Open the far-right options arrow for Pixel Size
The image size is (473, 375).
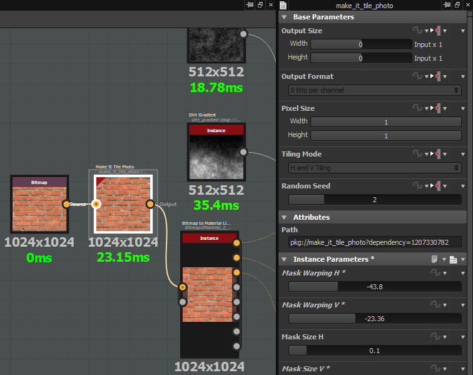tap(463, 108)
